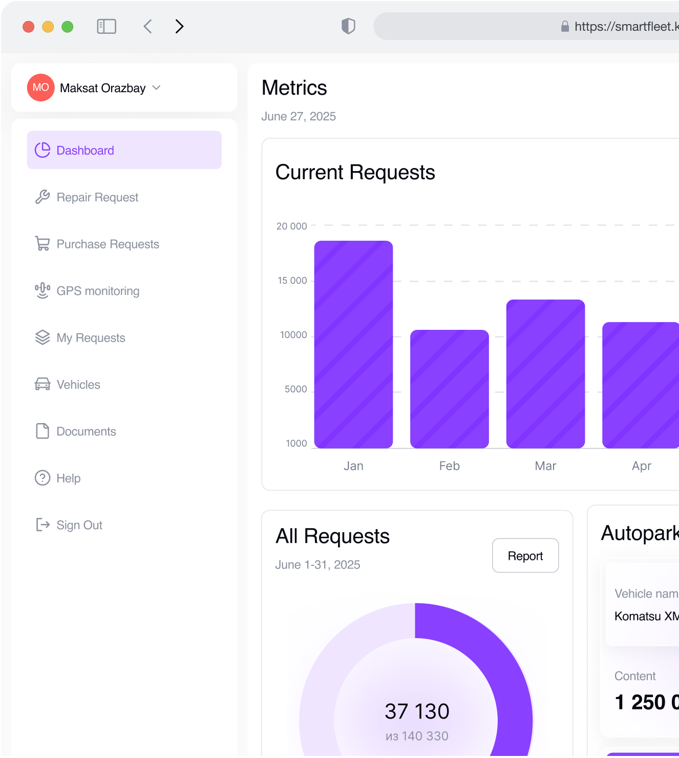This screenshot has width=679, height=758.
Task: Select the Jan bar in the chart
Action: point(353,345)
